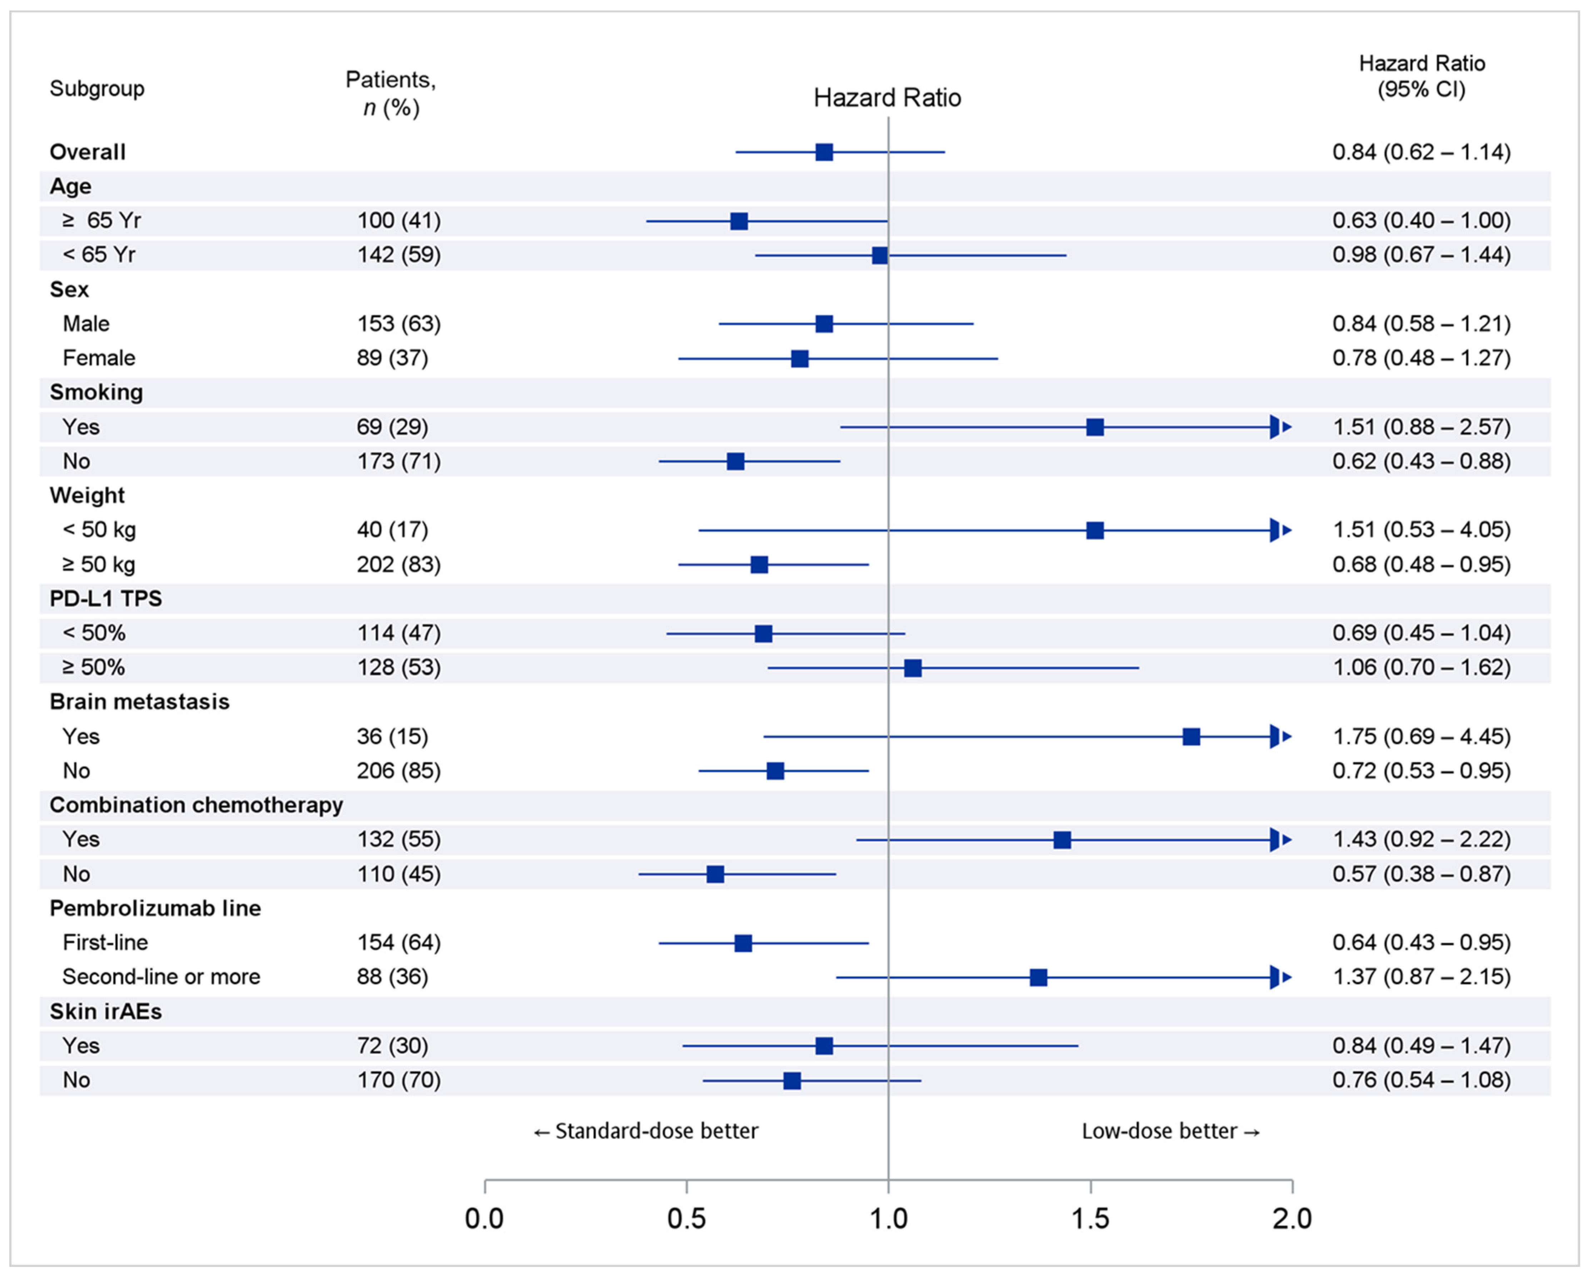The width and height of the screenshot is (1589, 1275).
Task: Click the 1.5 tick label on axis
Action: coord(1090,1219)
